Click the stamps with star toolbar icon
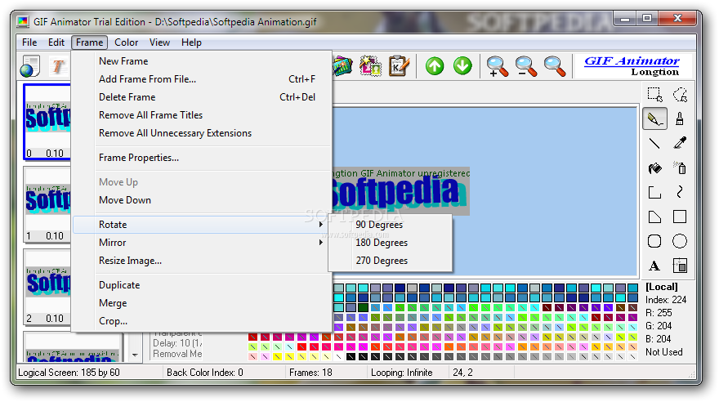This screenshot has height=402, width=719. (x=370, y=66)
